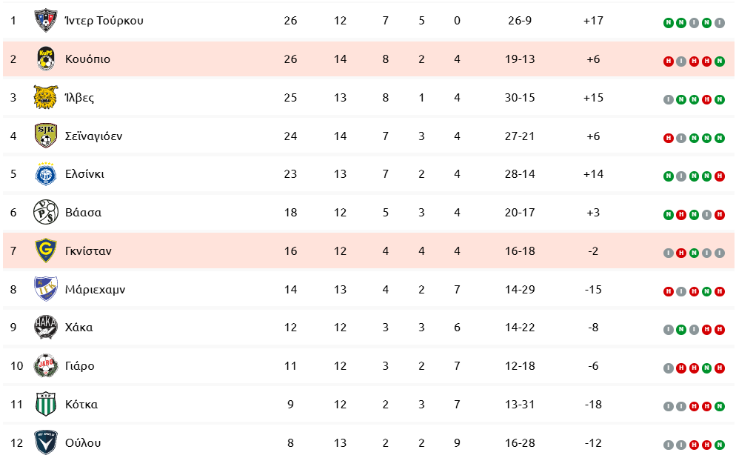This screenshot has width=736, height=458.
Task: Open the Σεϊναγιόεν team name link
Action: [x=93, y=136]
